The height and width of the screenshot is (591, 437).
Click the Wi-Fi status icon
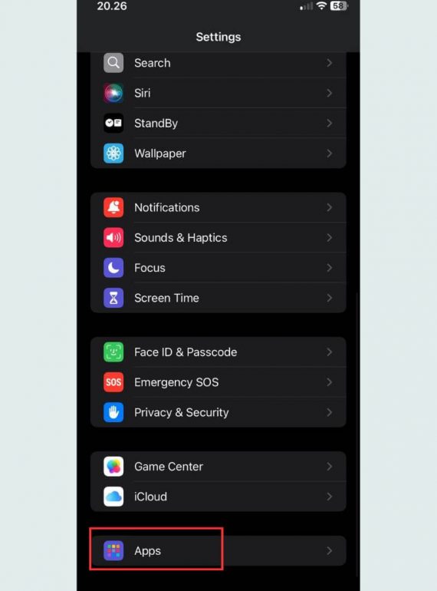coord(321,5)
